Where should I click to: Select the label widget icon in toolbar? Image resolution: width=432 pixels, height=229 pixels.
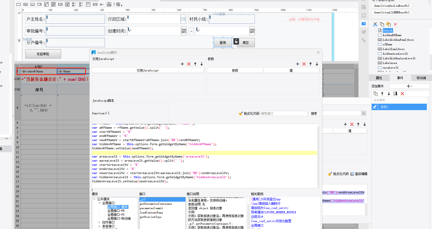click(x=26, y=4)
